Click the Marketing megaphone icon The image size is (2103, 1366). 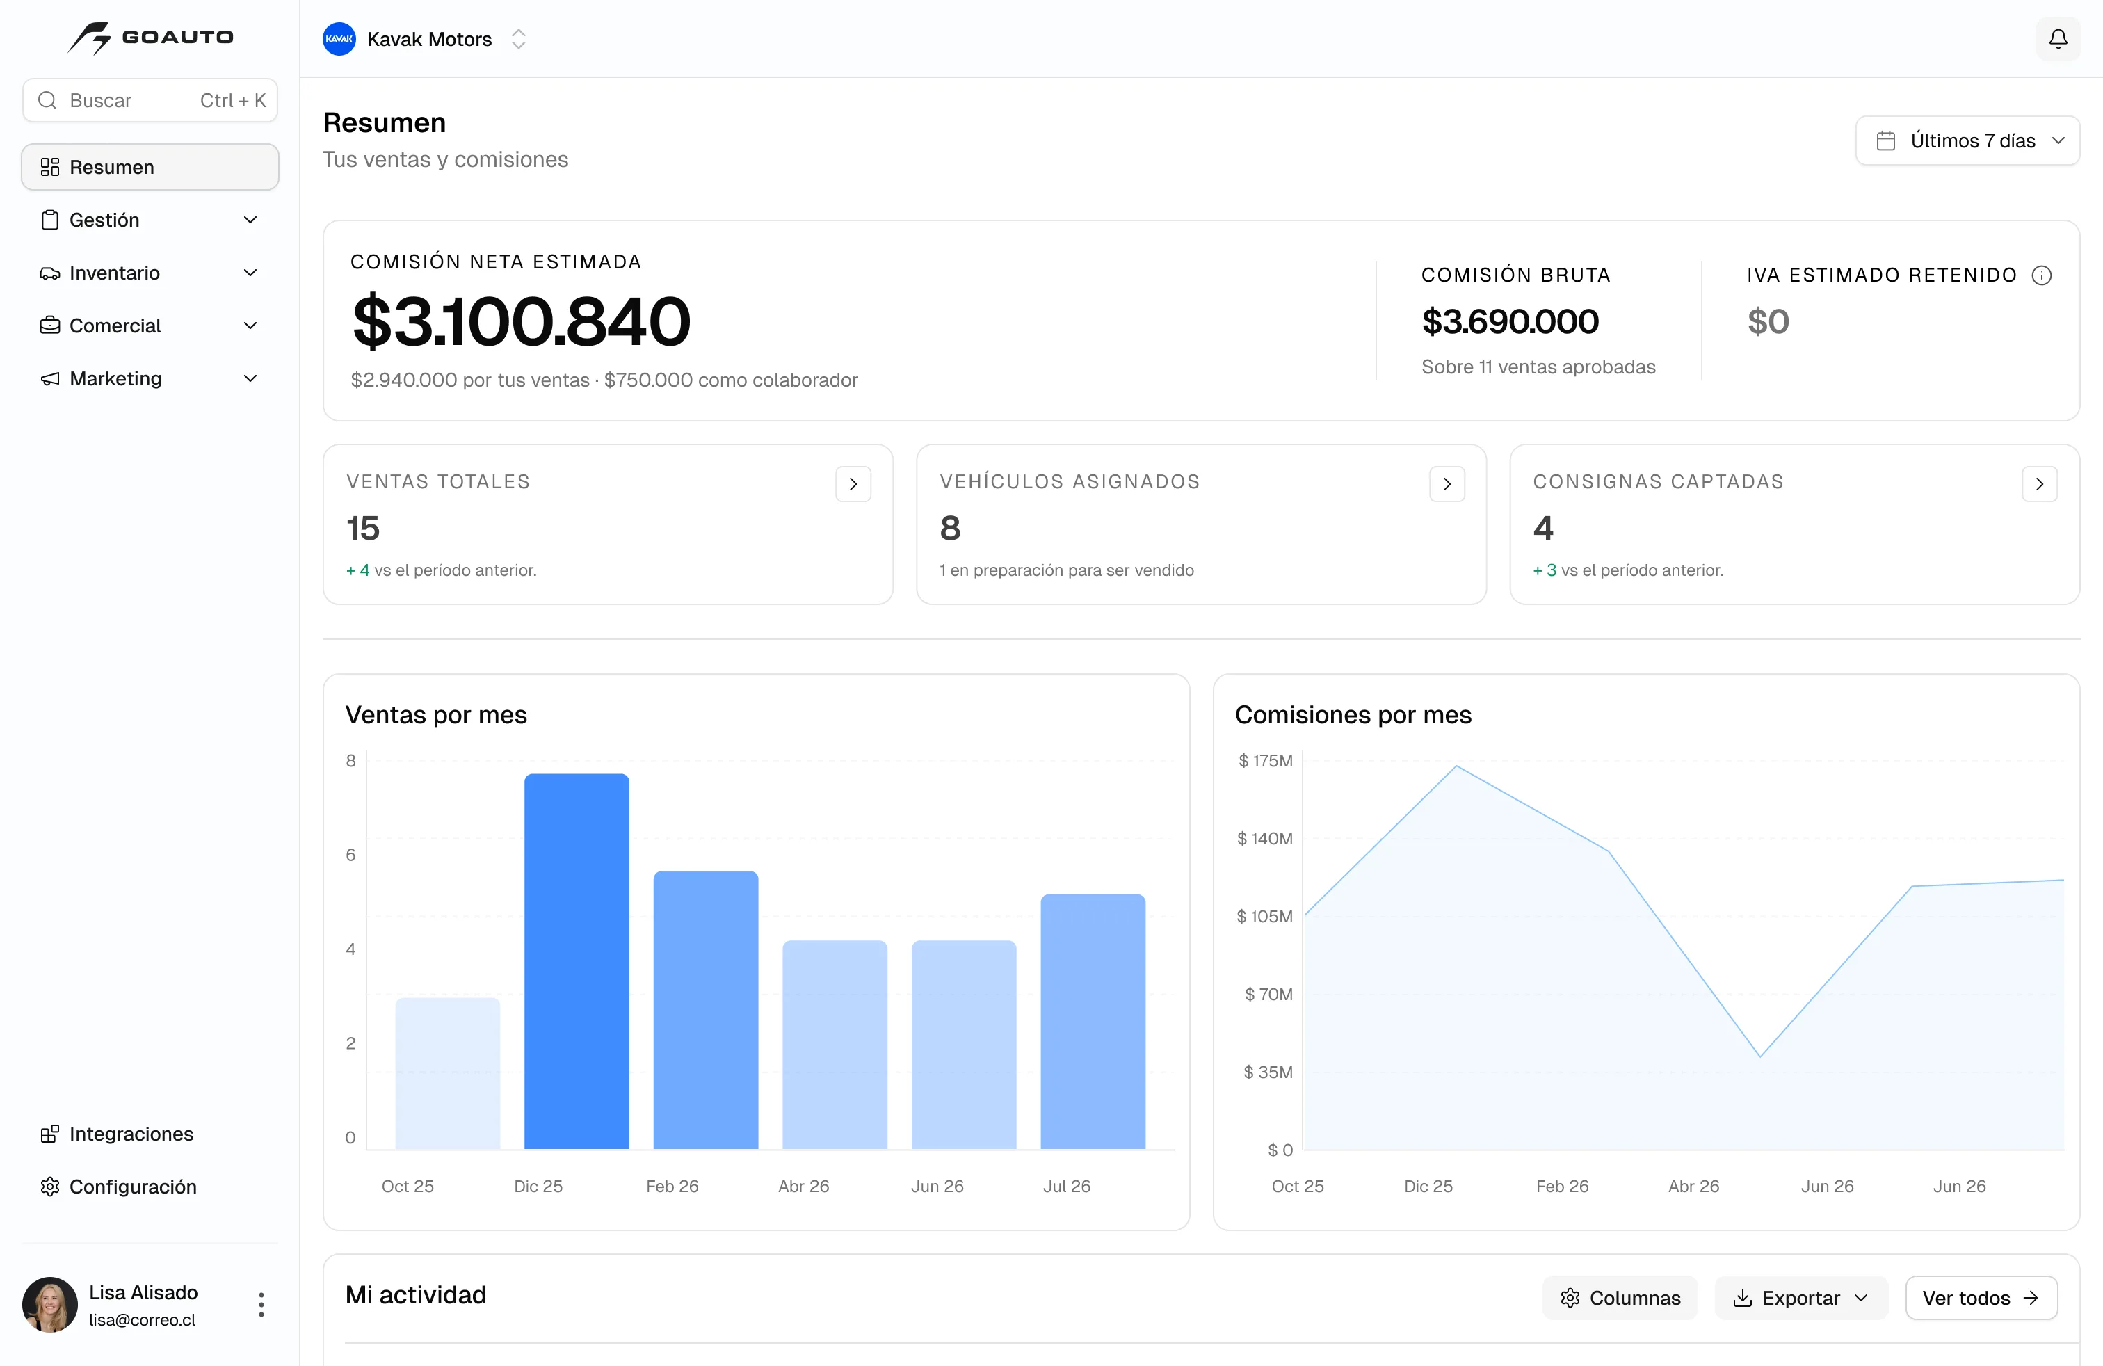50,378
